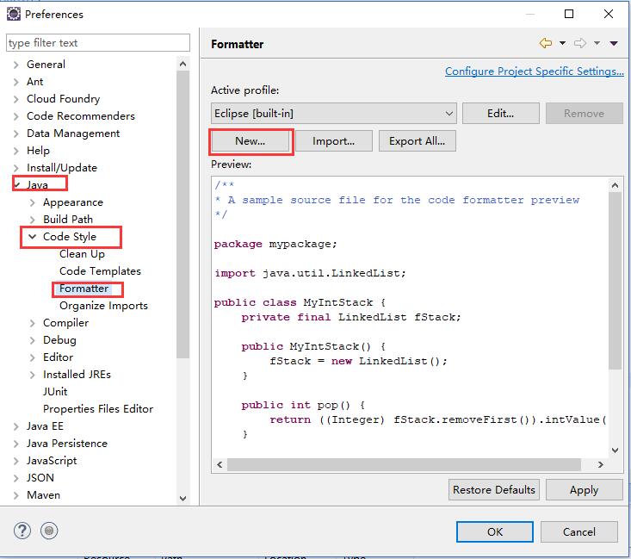Click the 'Active profile:' label

pyautogui.click(x=244, y=90)
